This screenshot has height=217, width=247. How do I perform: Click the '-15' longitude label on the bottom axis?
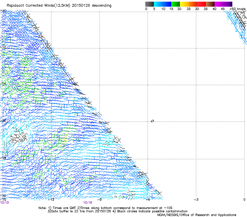coord(3,200)
